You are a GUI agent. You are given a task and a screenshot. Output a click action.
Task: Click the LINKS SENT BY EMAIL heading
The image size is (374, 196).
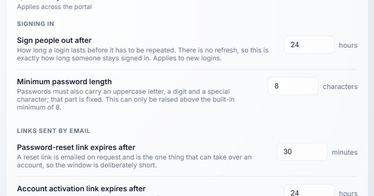[54, 131]
